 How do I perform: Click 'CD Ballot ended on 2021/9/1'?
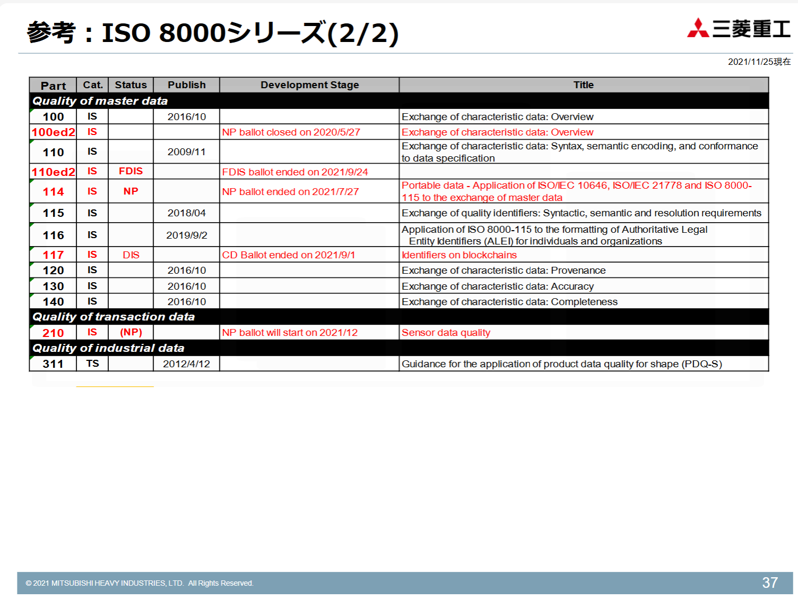pos(288,255)
